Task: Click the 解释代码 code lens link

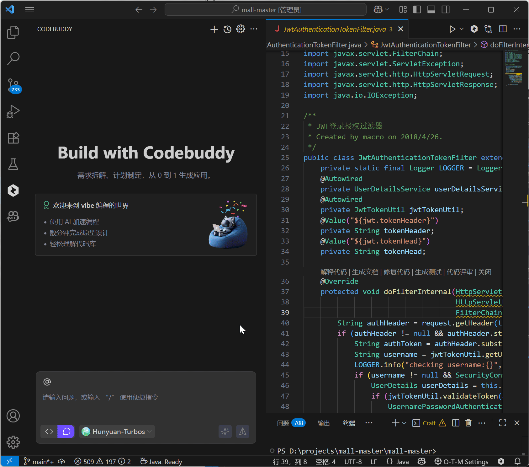Action: click(333, 272)
